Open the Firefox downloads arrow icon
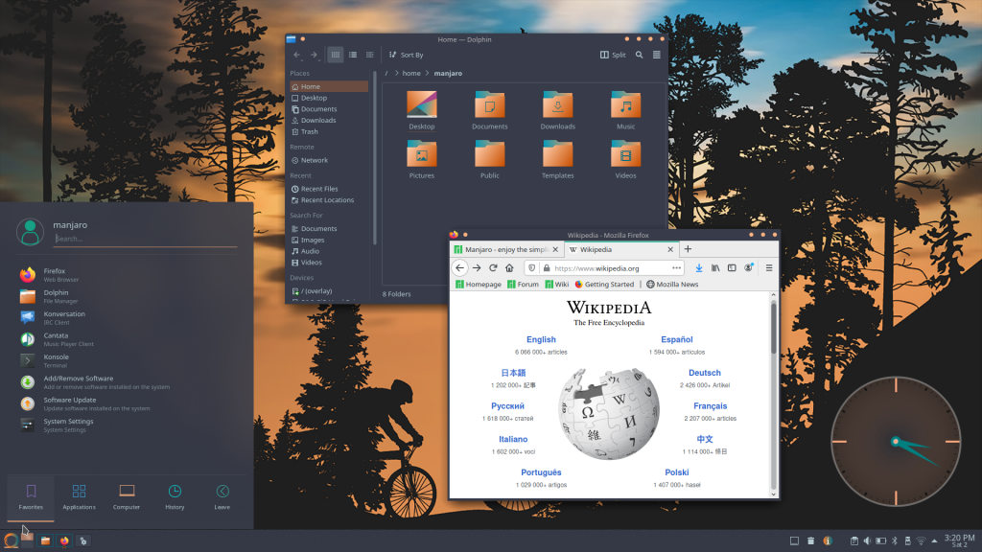Viewport: 982px width, 552px height. (699, 268)
